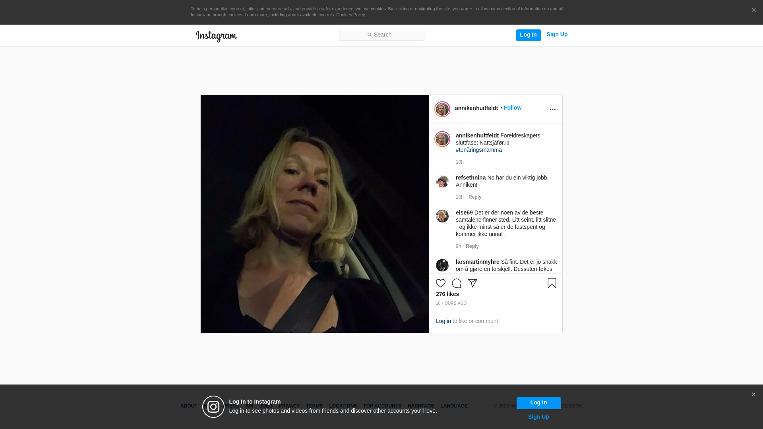Dismiss the cookie notice banner
Screen dimensions: 763x429
[x=753, y=10]
